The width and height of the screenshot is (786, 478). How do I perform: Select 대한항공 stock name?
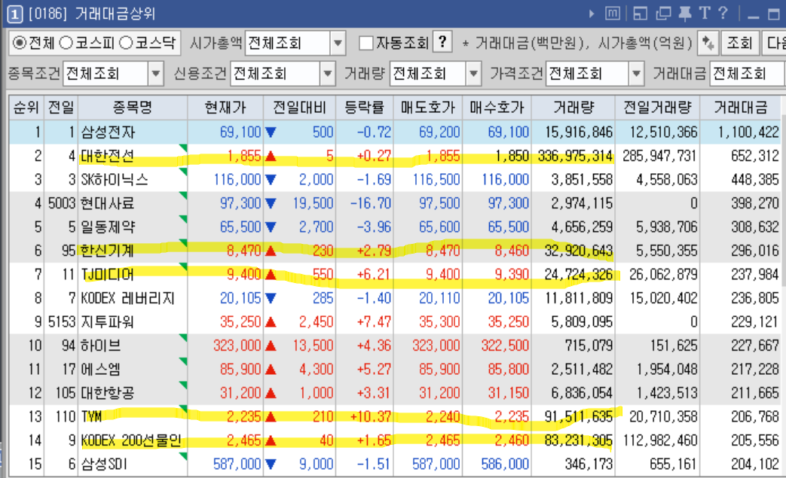tap(107, 393)
